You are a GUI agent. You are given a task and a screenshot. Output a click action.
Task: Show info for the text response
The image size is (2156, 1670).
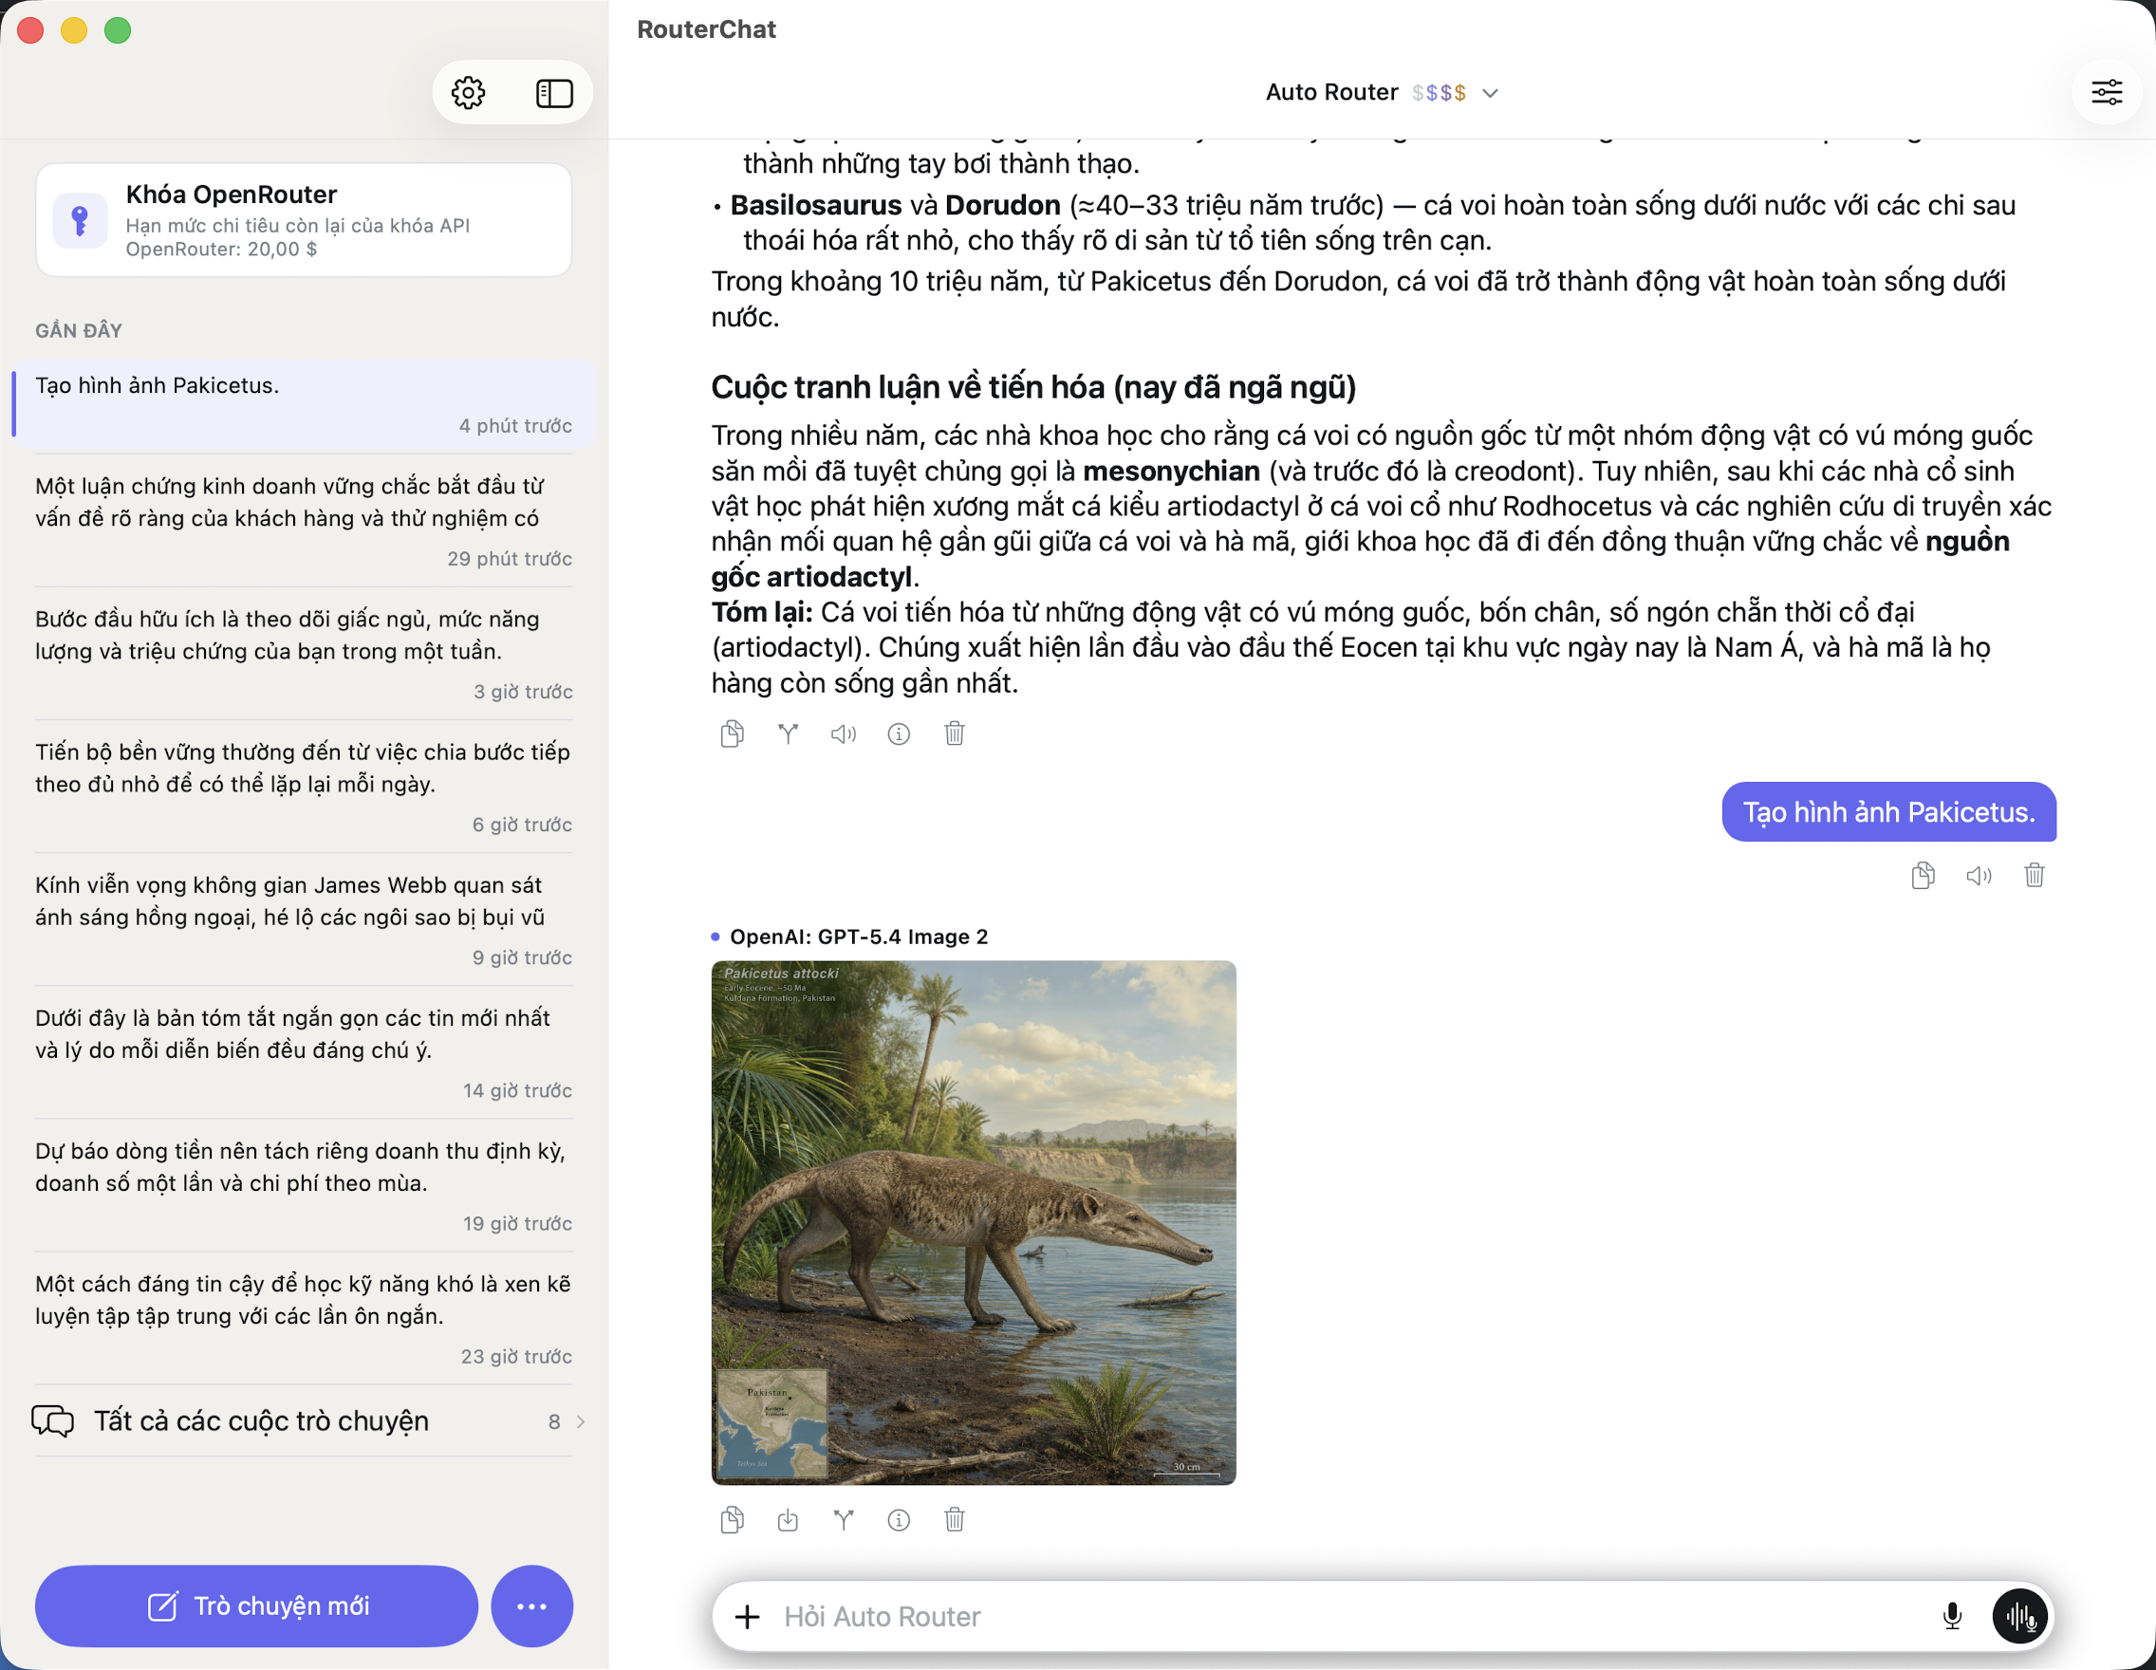pyautogui.click(x=899, y=733)
